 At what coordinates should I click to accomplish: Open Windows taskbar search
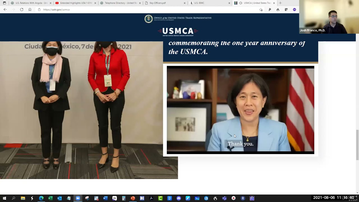[x=13, y=198]
